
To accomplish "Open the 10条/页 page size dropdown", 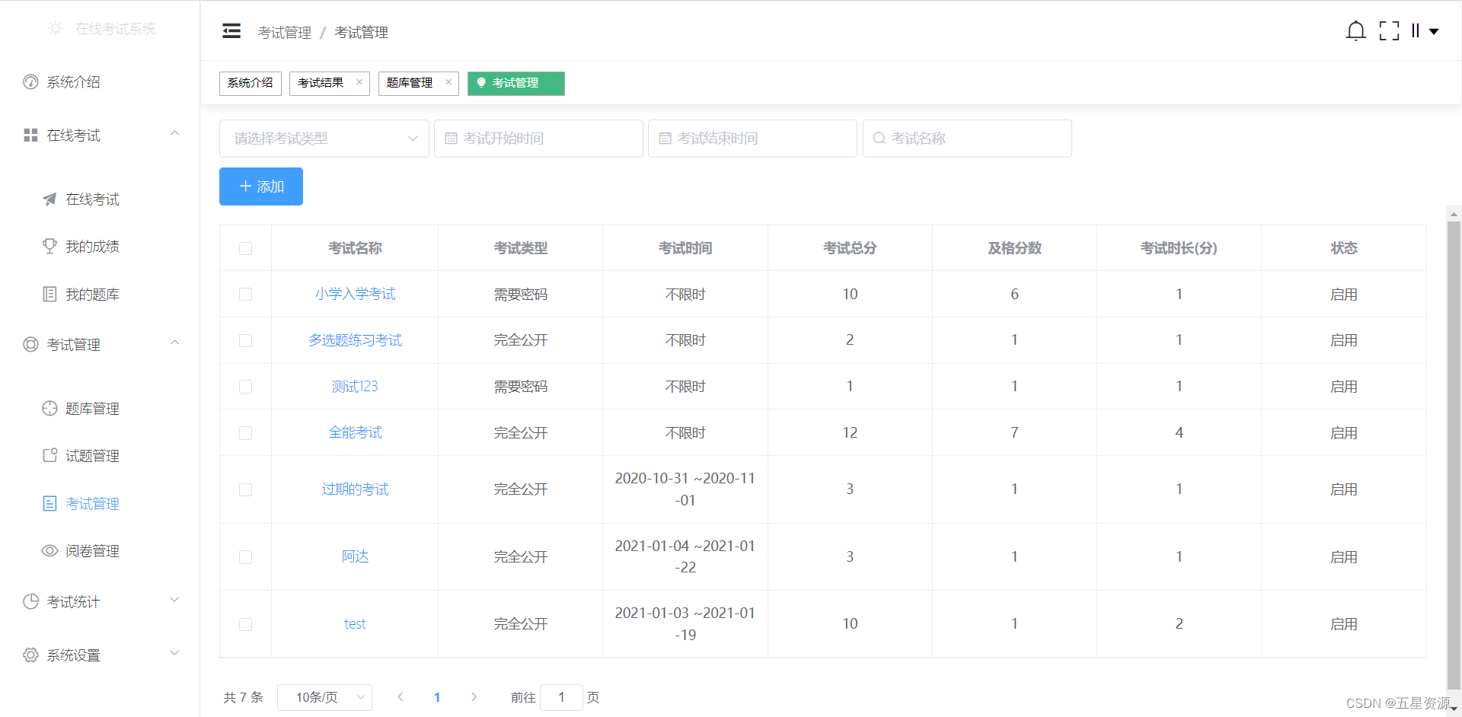I will (x=324, y=697).
